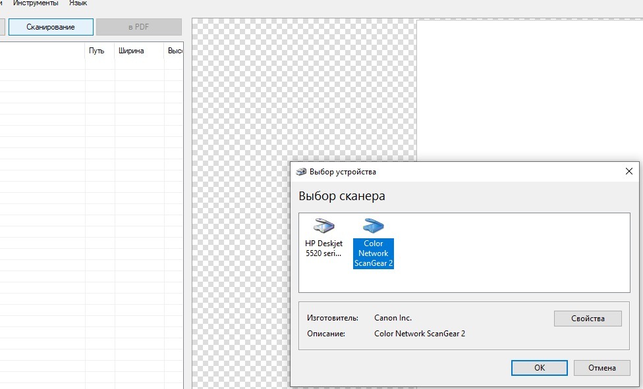Open the Язык menu
Screen dimensions: 643x389
point(78,3)
